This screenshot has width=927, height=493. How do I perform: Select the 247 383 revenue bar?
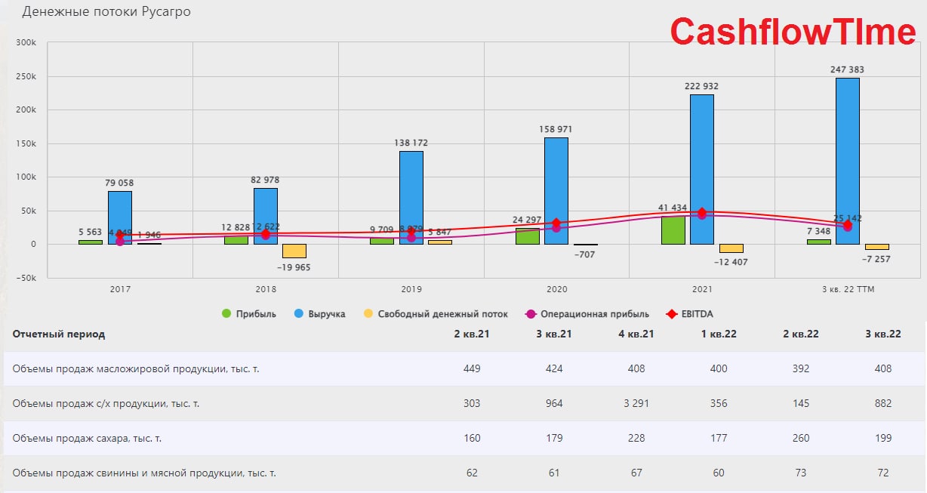coord(847,161)
